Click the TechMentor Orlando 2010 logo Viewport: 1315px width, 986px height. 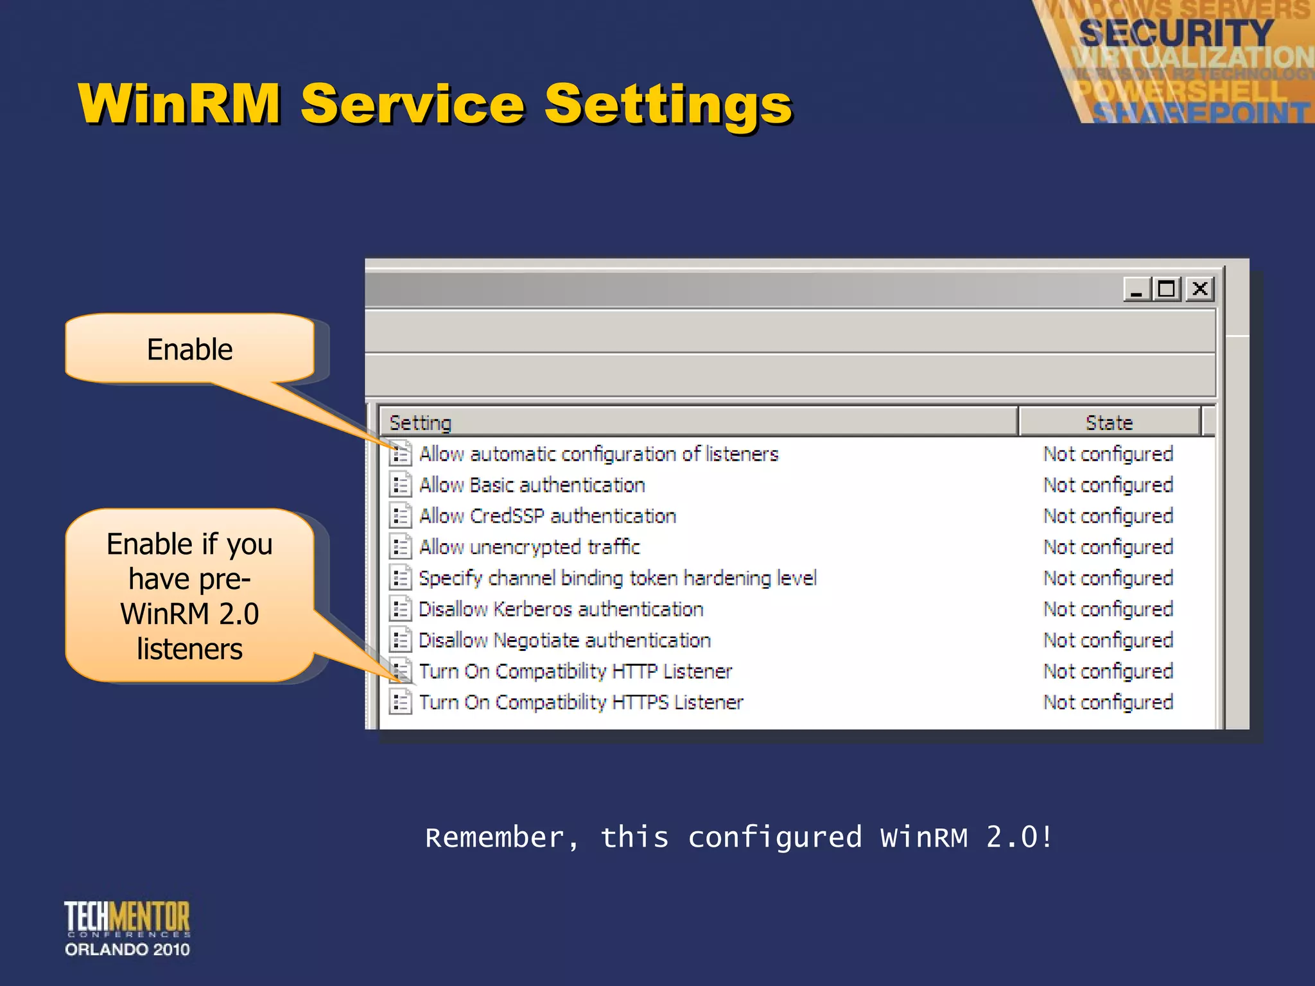(127, 929)
